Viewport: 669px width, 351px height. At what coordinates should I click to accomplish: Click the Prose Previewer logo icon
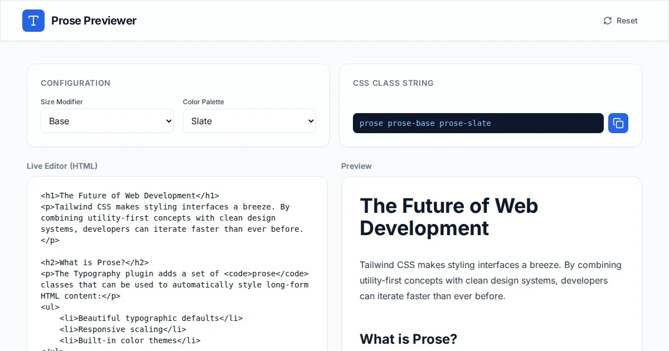[33, 21]
